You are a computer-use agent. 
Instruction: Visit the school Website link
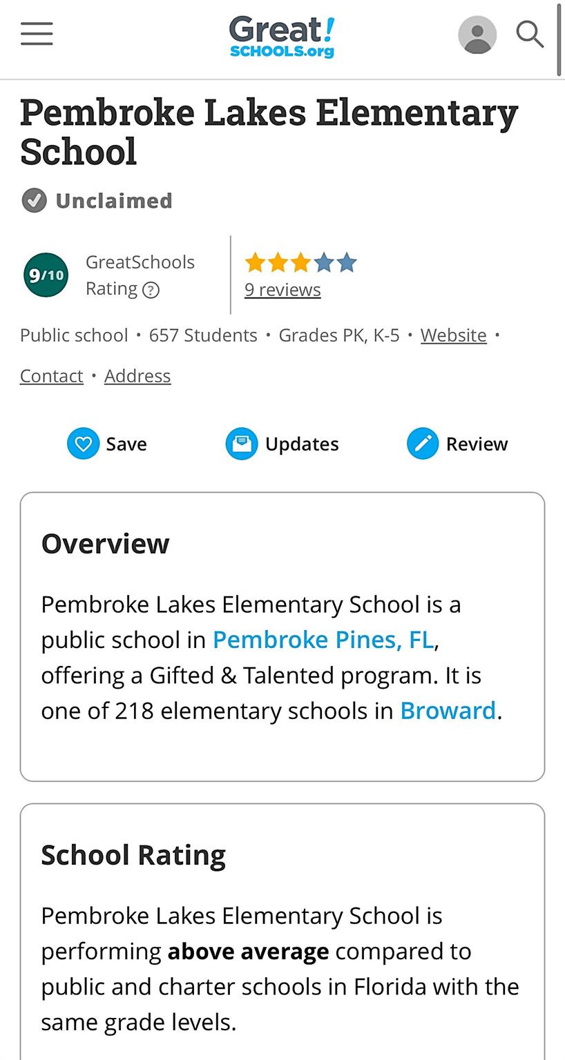453,335
